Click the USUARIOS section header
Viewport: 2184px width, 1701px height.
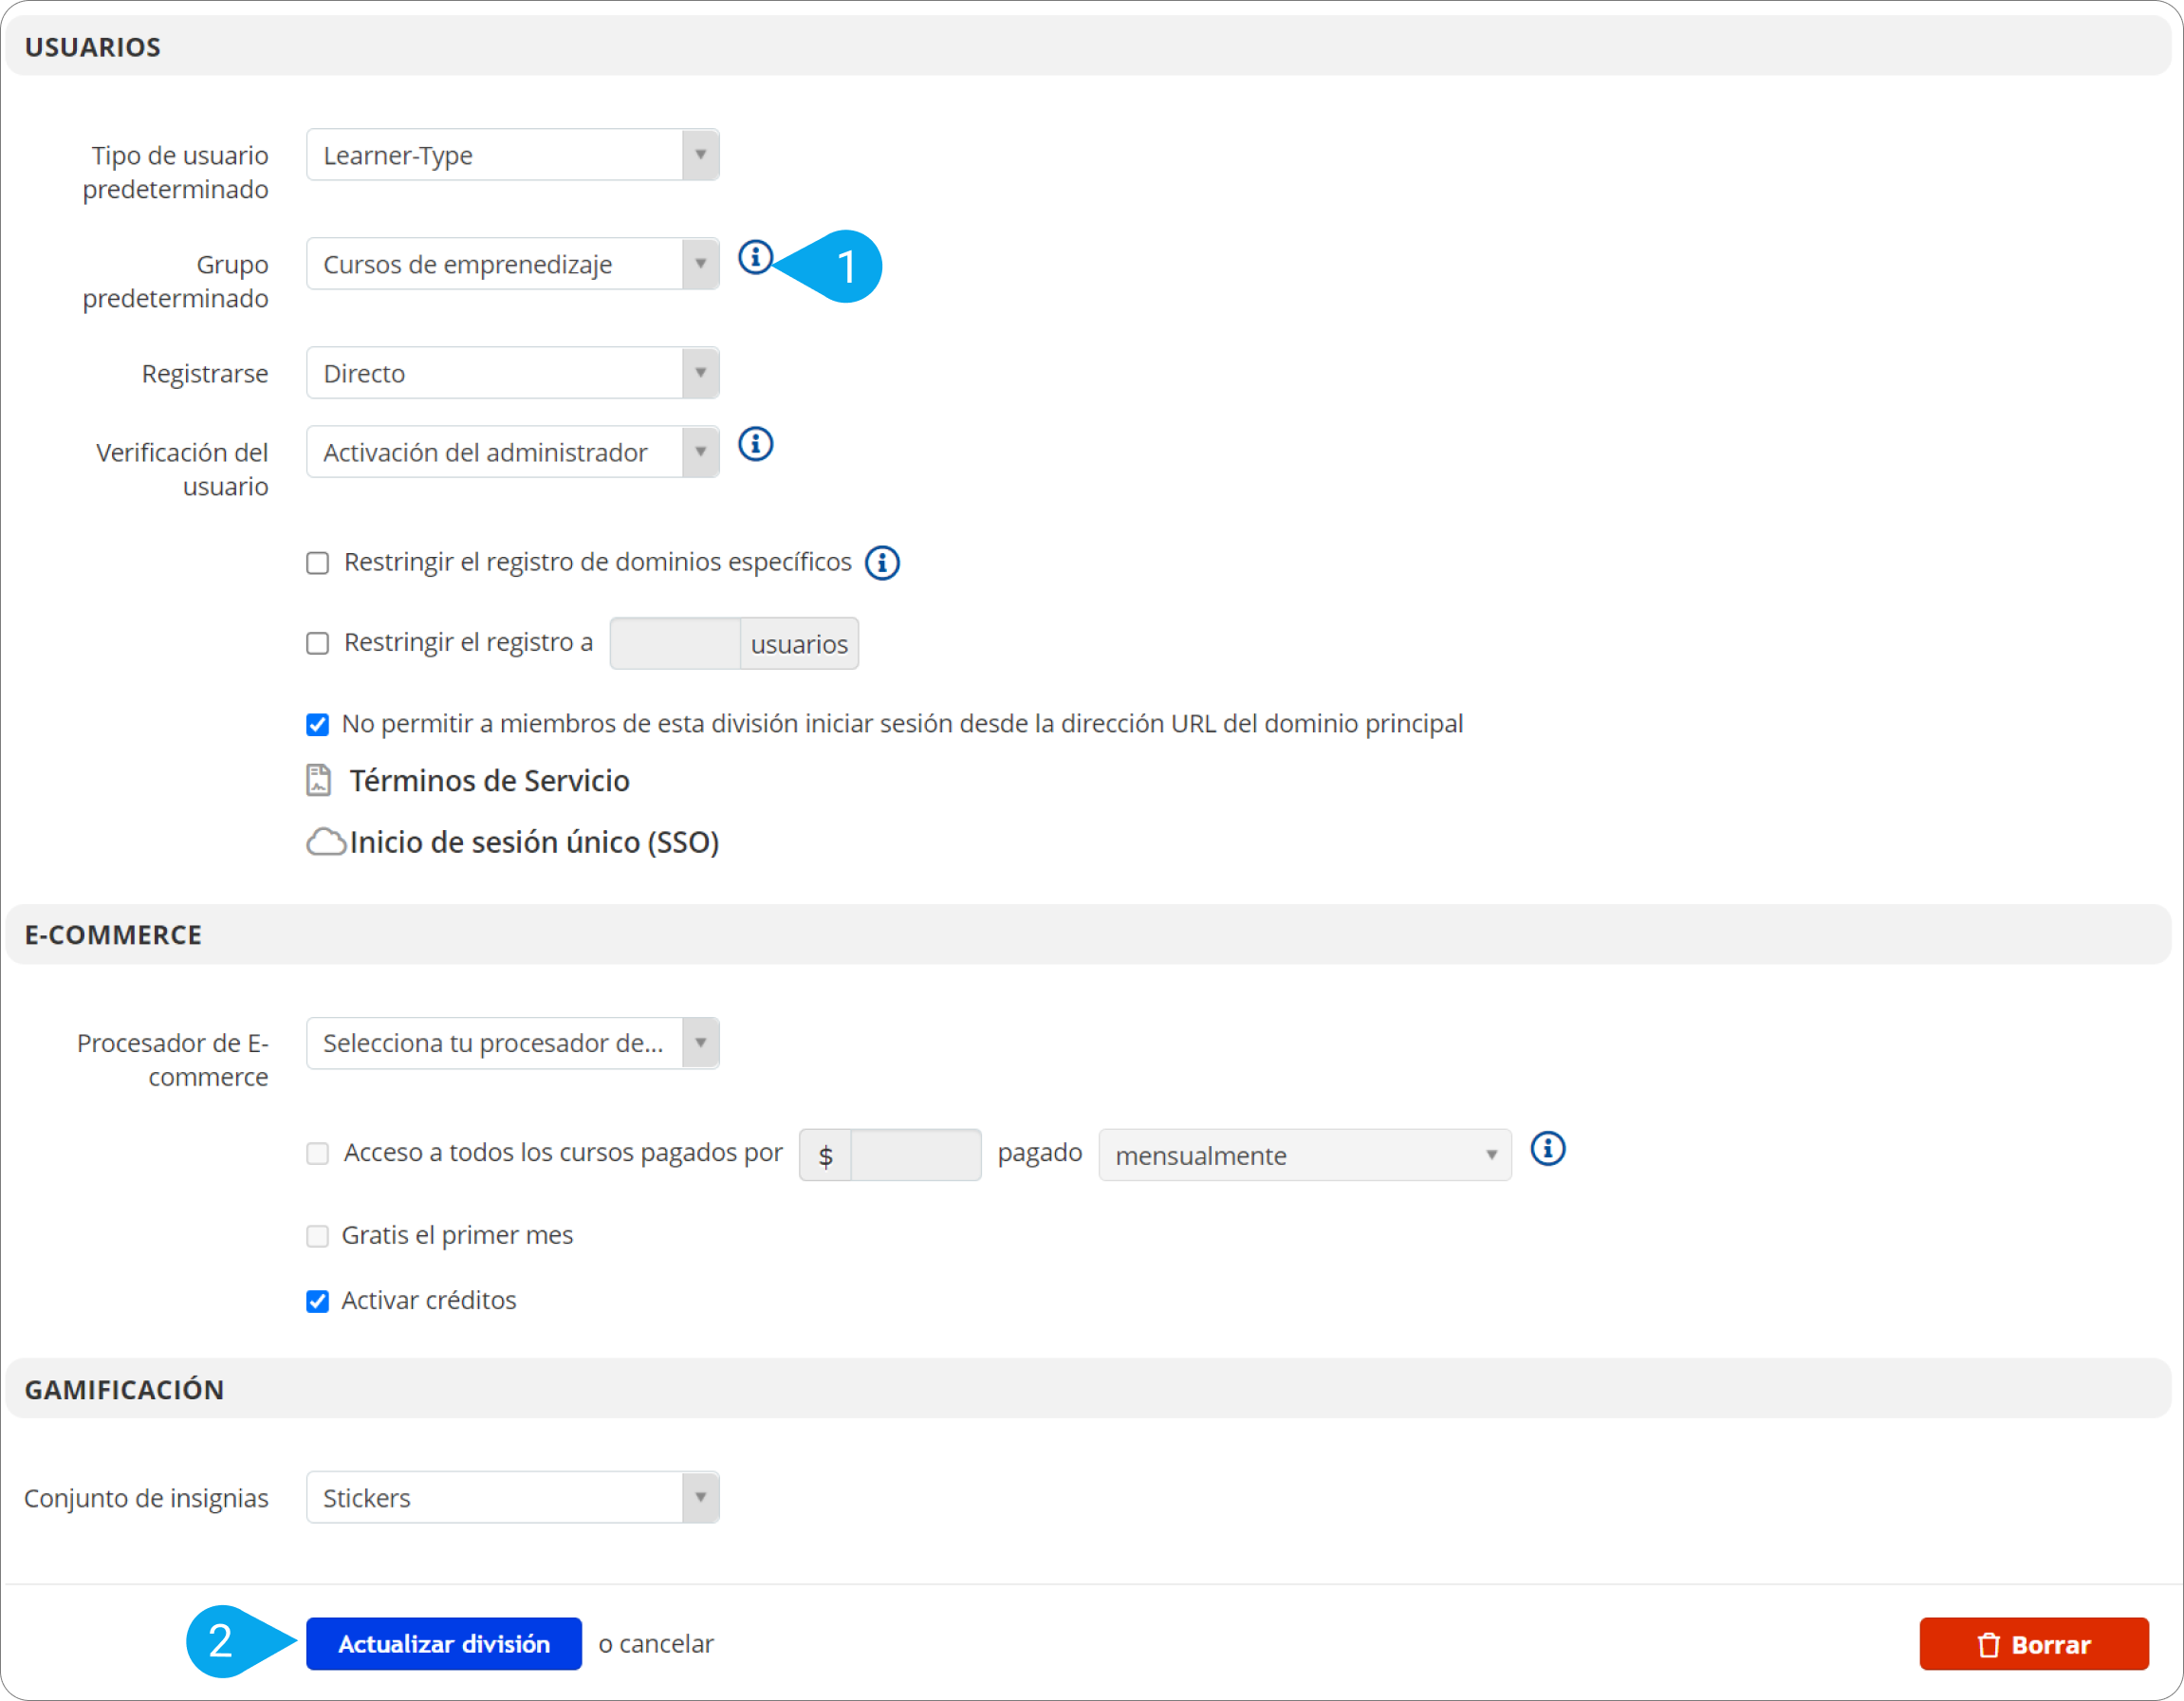pos(1088,46)
